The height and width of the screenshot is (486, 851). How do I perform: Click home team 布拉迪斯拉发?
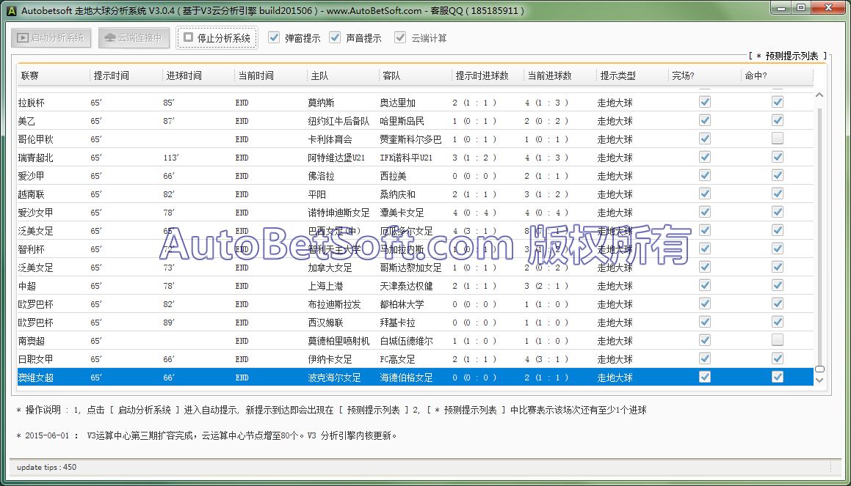pos(334,304)
